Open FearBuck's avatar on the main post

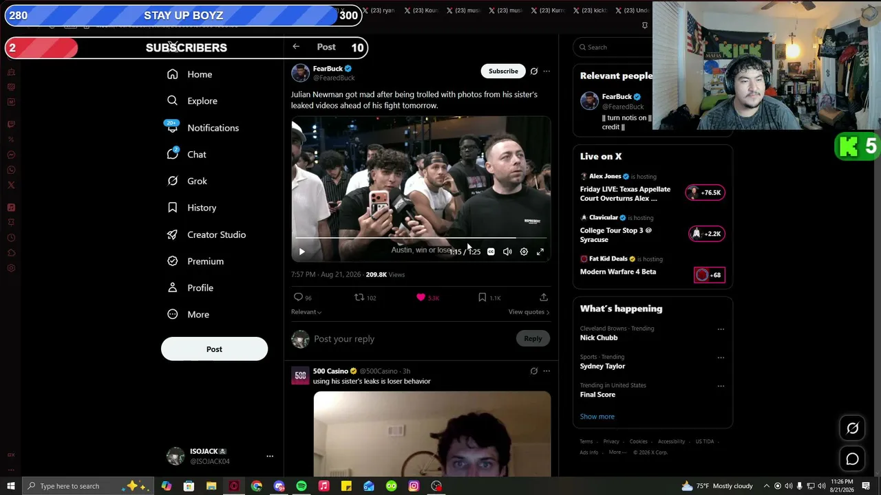[300, 73]
